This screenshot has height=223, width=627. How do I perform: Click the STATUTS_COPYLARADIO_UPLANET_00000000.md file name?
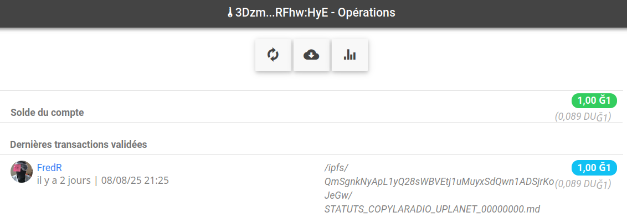pos(431,209)
